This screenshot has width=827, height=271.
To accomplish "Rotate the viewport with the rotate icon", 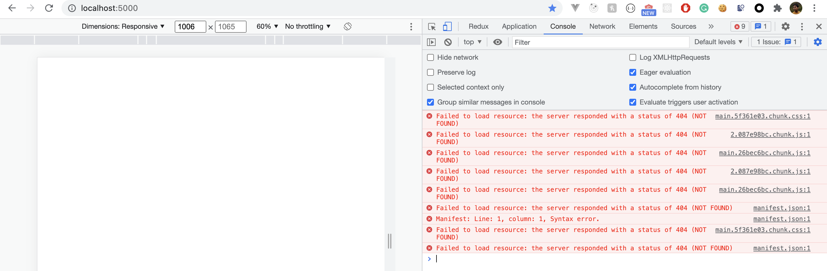I will coord(347,26).
